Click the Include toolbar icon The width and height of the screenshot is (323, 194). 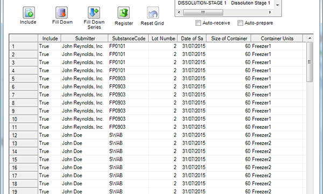pyautogui.click(x=29, y=12)
